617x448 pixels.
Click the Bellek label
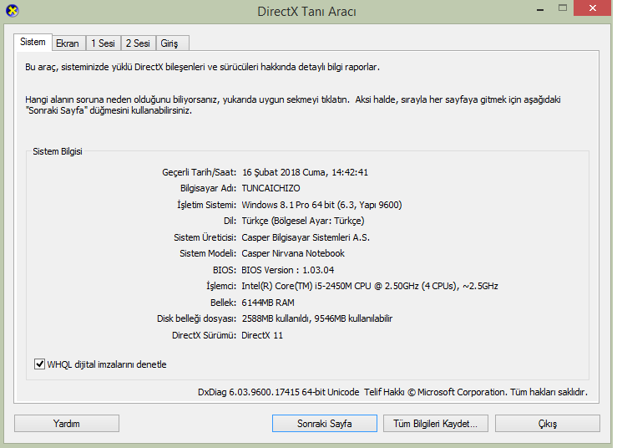223,303
